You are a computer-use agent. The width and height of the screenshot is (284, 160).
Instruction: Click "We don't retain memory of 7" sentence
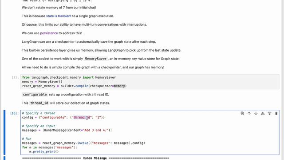click(x=59, y=8)
